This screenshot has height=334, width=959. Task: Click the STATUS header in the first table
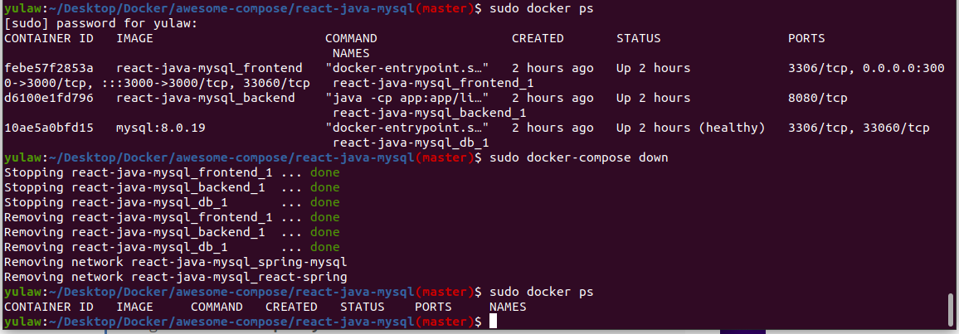pyautogui.click(x=638, y=38)
